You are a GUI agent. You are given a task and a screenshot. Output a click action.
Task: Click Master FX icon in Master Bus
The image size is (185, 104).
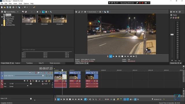(x=171, y=18)
